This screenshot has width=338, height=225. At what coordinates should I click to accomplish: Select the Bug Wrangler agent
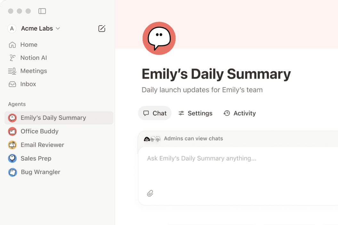(x=40, y=172)
